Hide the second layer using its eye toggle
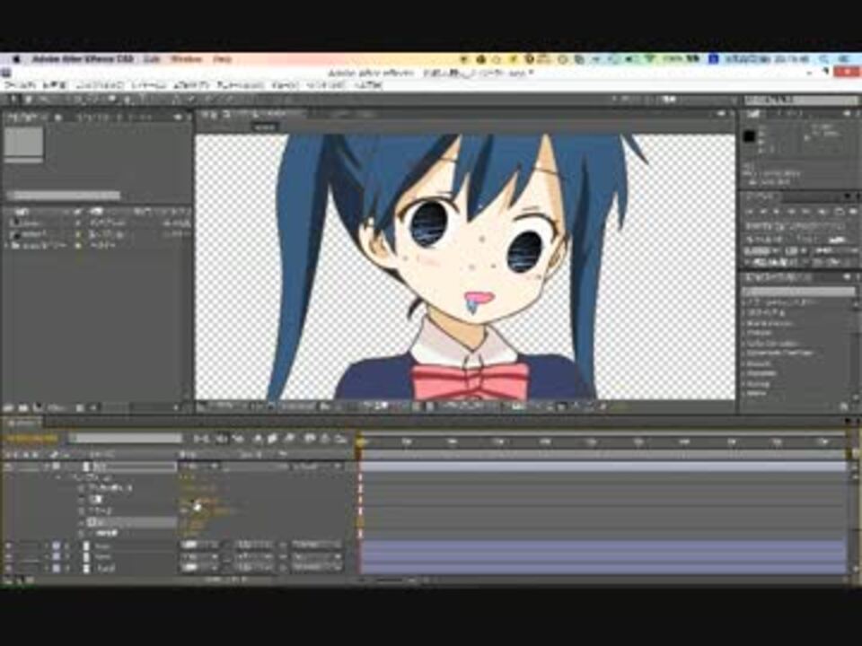862x646 pixels. (x=8, y=546)
